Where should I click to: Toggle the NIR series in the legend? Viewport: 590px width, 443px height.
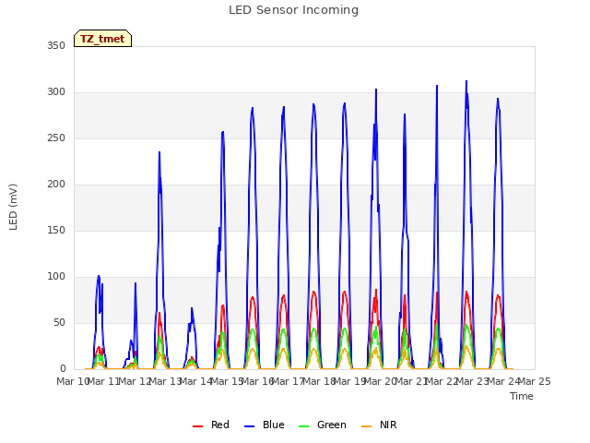379,425
